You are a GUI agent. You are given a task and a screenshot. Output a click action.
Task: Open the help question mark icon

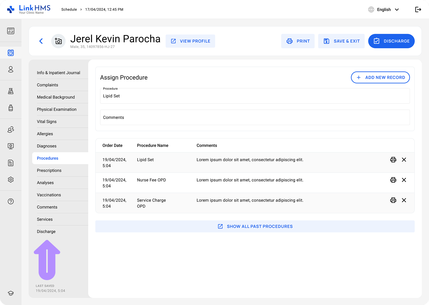tap(11, 202)
